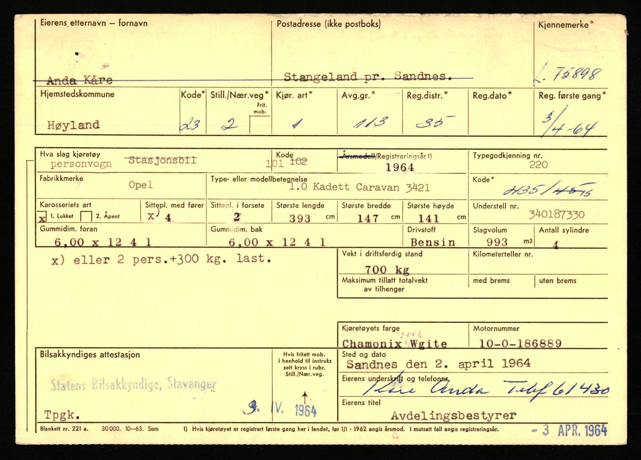Click the width value '147'
Screen dimensions: 641x460
coord(368,218)
